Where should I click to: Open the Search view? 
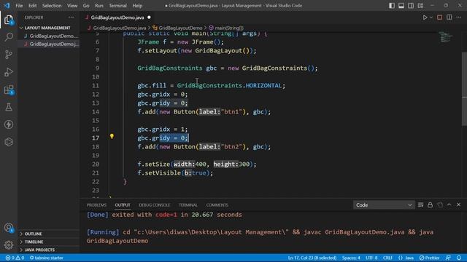pyautogui.click(x=9, y=37)
